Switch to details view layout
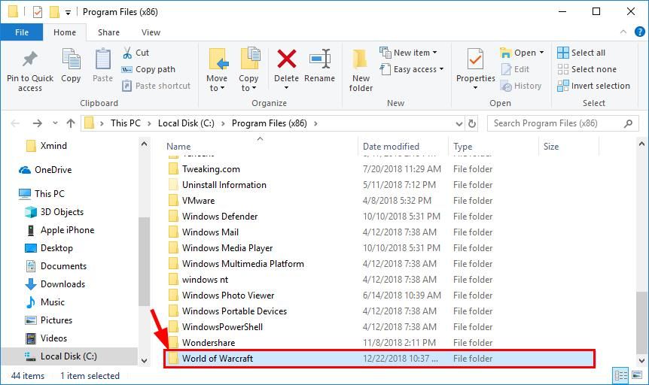This screenshot has height=385, width=649. click(x=621, y=375)
